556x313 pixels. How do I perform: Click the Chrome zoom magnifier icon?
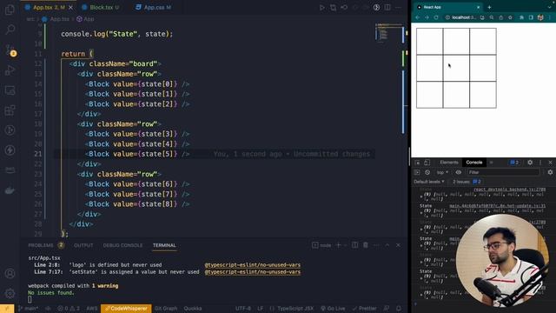[492, 17]
